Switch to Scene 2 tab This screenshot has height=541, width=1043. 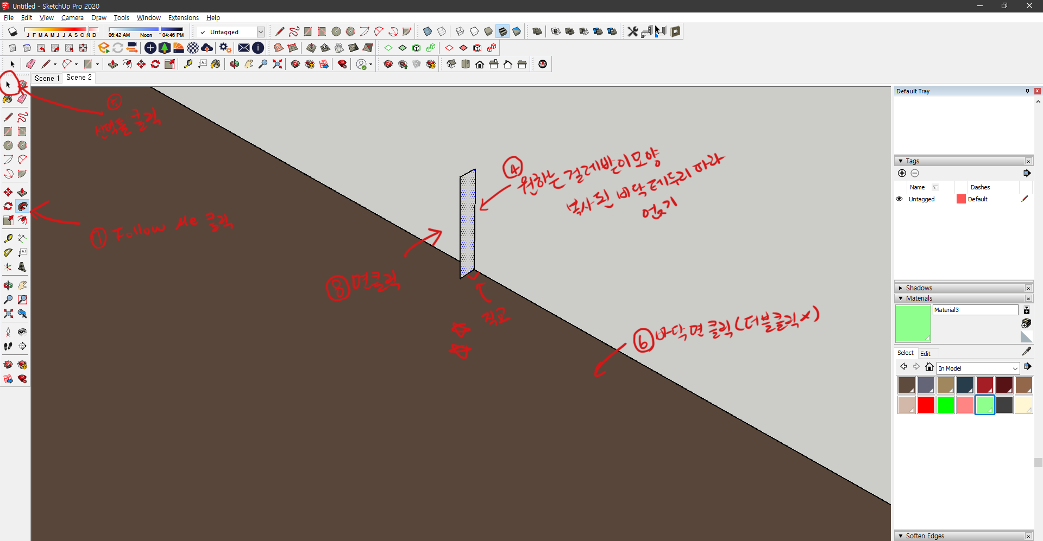pos(79,78)
